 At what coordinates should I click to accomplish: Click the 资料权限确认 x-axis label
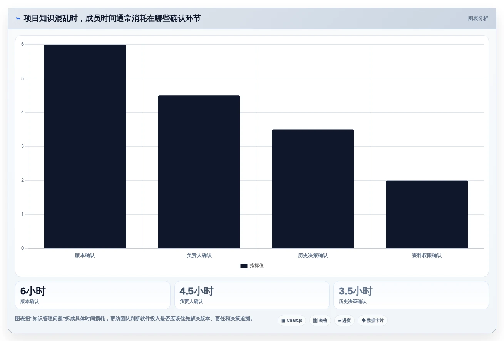pyautogui.click(x=427, y=256)
